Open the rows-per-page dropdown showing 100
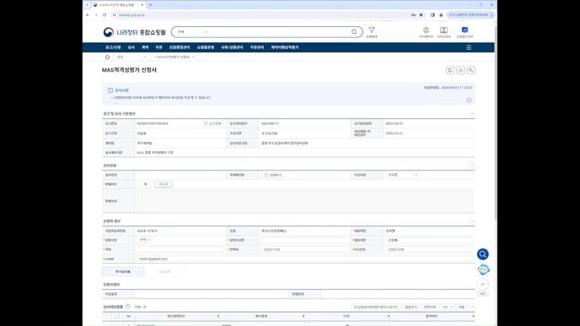Screen dimensions: 580x326 click(447, 307)
